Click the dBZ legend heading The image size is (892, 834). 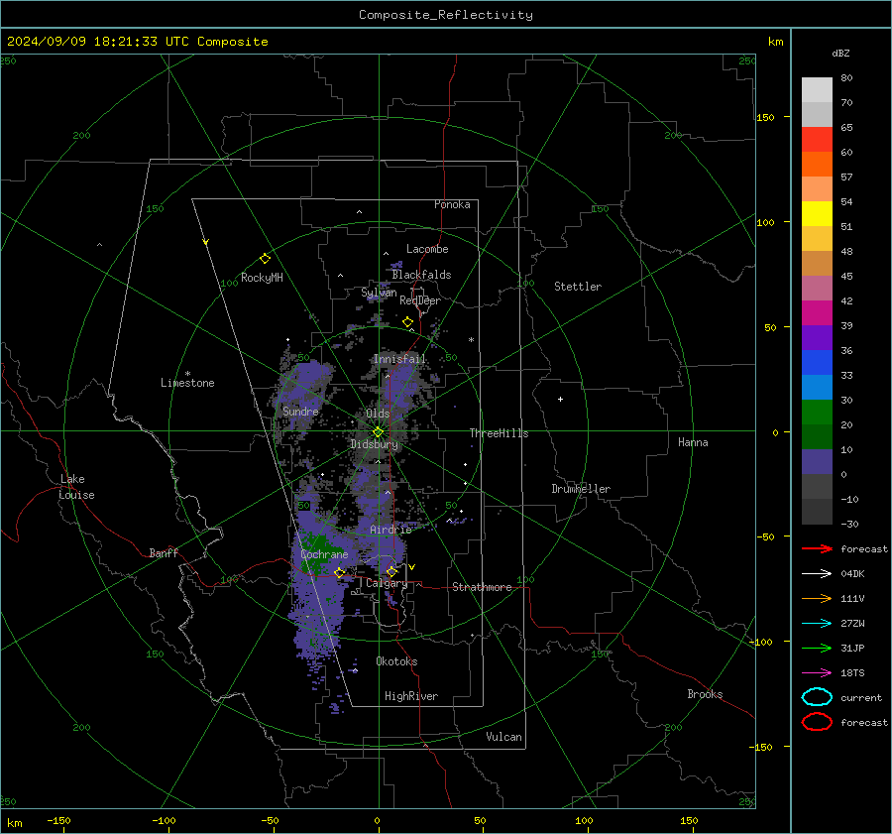pyautogui.click(x=840, y=53)
